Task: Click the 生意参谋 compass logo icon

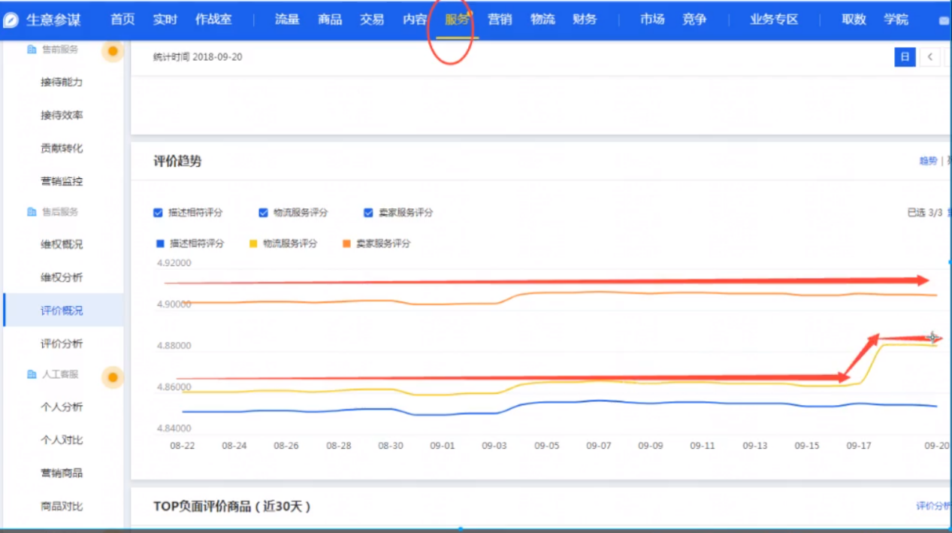Action: 11,20
